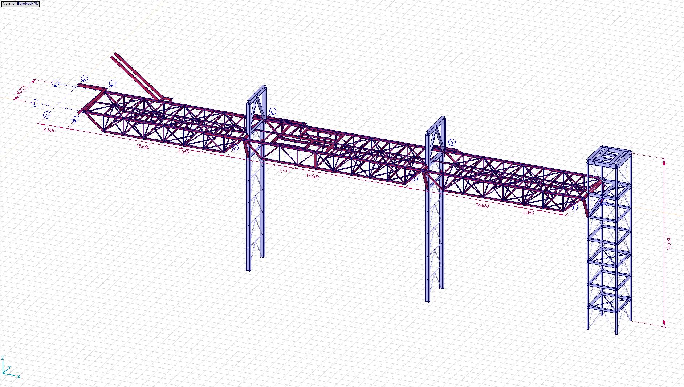
Task: Select axis marker B right of marker 2
Action: pos(113,84)
